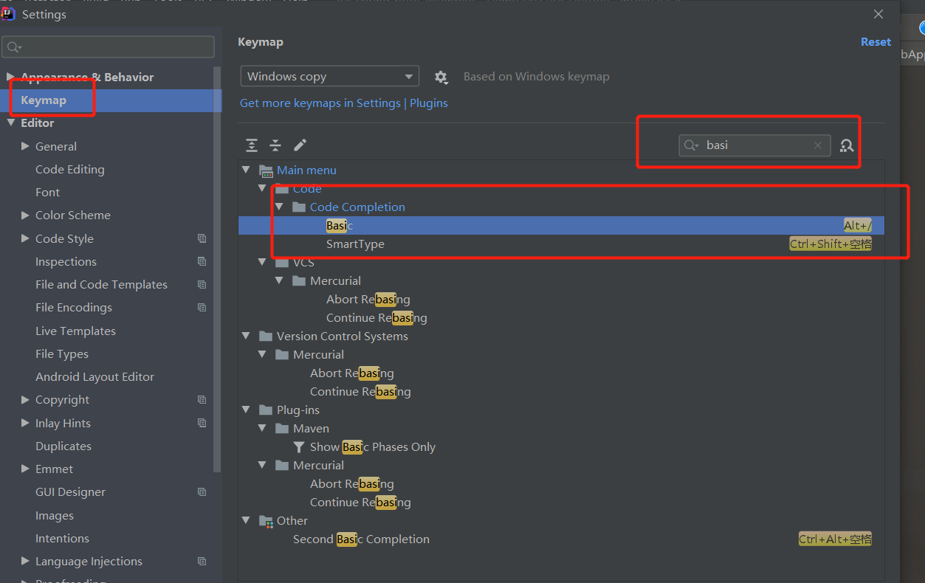Open Code Editing settings page
925x583 pixels.
pos(70,170)
